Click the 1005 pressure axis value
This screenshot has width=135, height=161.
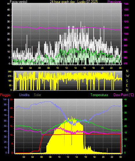(126, 28)
